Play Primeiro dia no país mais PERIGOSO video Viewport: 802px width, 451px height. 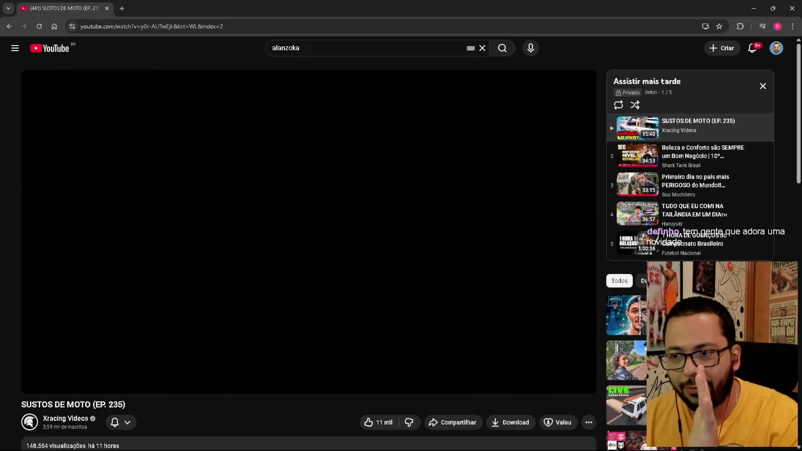690,185
